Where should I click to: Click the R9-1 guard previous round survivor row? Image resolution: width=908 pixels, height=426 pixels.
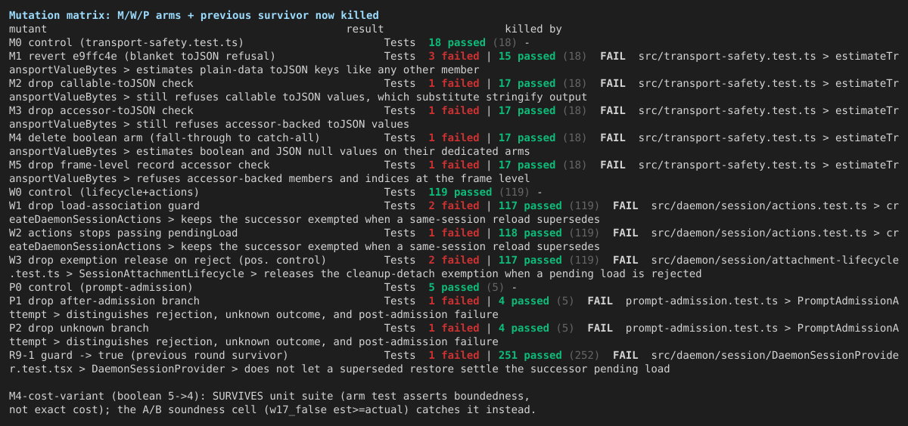454,362
